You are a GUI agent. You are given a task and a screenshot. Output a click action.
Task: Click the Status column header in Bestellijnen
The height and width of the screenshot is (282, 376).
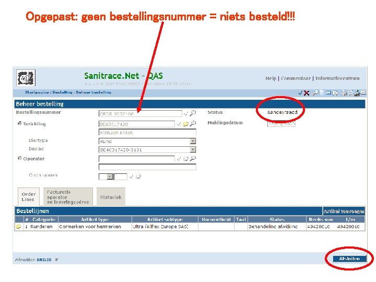tap(277, 219)
